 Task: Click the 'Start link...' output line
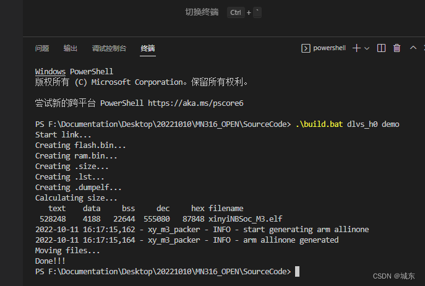[x=63, y=135]
